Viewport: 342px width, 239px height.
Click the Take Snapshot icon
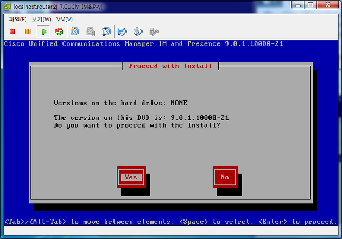(75, 32)
